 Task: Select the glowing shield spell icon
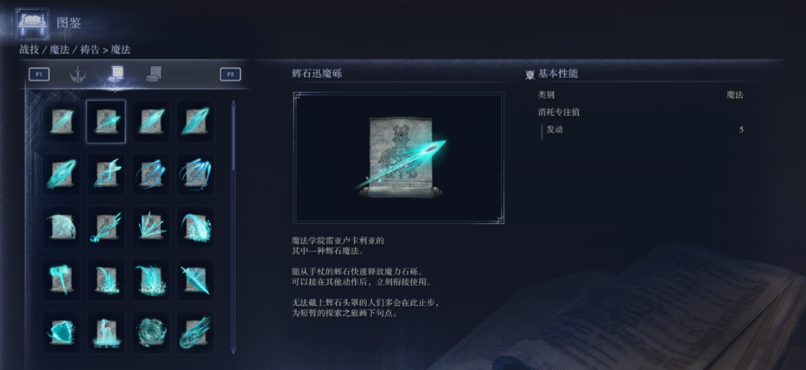(x=61, y=332)
